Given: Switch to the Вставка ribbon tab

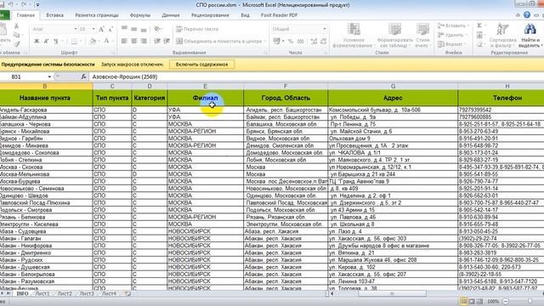Looking at the screenshot, I should [54, 15].
